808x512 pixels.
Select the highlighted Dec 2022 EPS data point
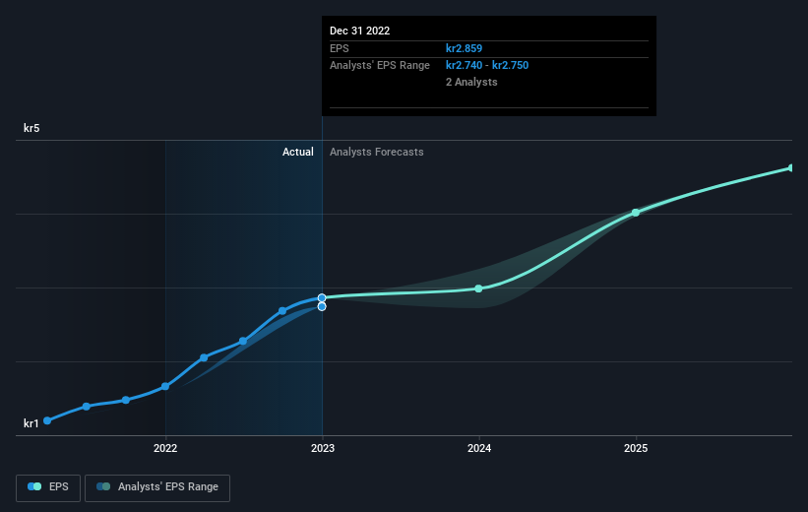[322, 297]
